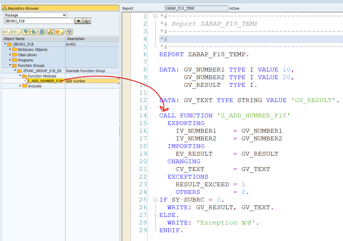
Task: Expand the Class Library folder
Action: 10,55
